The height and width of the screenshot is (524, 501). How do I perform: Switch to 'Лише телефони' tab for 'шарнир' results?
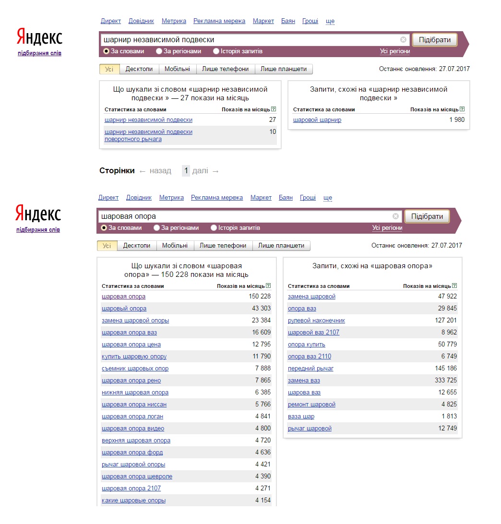(225, 69)
